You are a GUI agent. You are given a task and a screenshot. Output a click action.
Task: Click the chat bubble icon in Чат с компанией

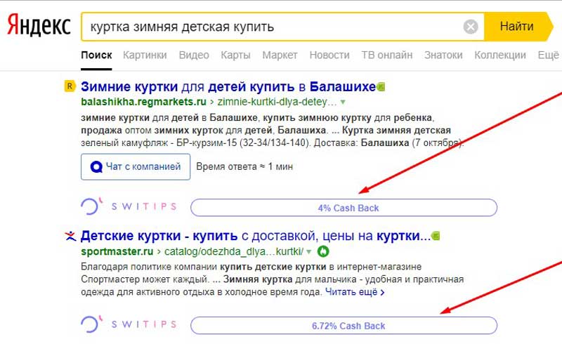point(96,167)
